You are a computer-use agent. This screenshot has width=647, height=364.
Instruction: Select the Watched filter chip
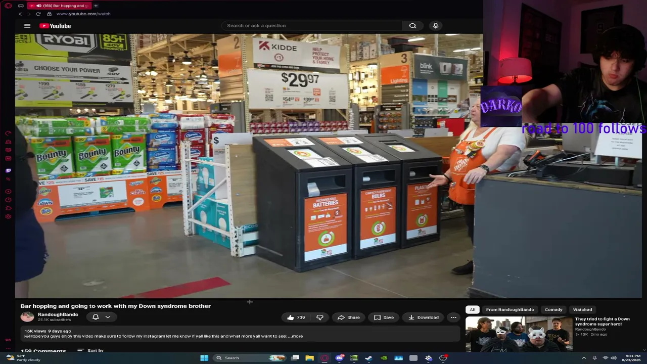pyautogui.click(x=582, y=309)
